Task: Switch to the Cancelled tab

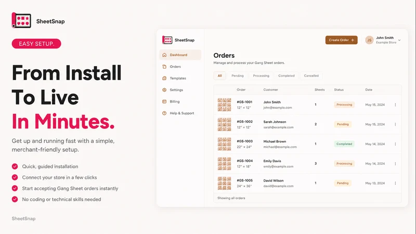Action: coord(311,75)
